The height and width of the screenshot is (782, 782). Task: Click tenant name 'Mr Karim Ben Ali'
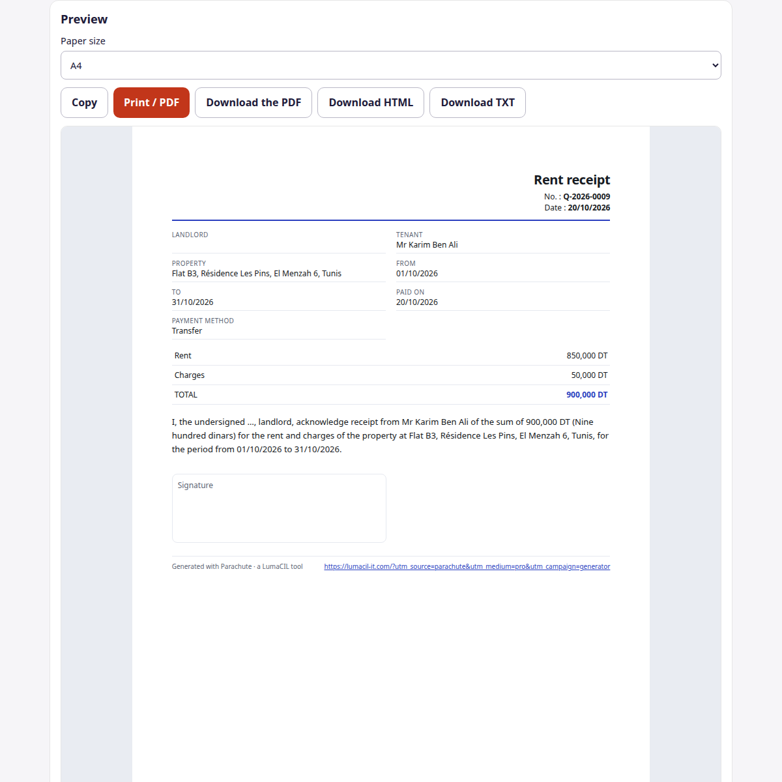pyautogui.click(x=427, y=245)
